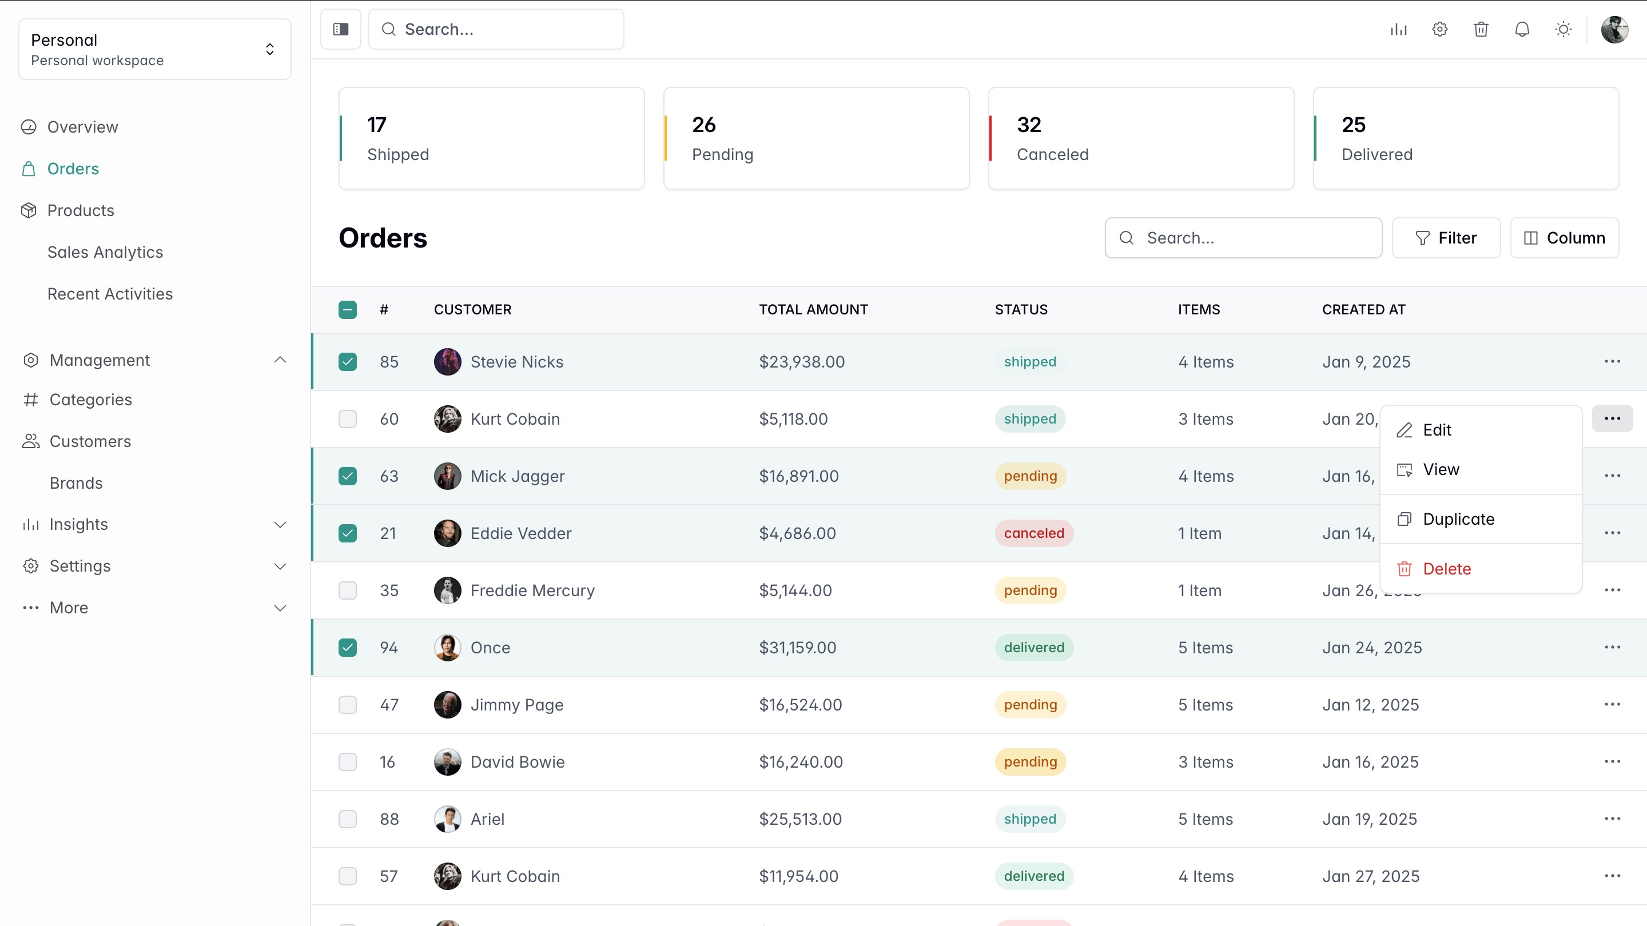Click the pending status badge for David Bowie
The width and height of the screenshot is (1647, 926).
tap(1030, 762)
